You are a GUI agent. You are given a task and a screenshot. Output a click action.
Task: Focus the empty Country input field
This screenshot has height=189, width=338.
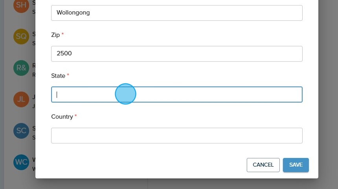176,136
